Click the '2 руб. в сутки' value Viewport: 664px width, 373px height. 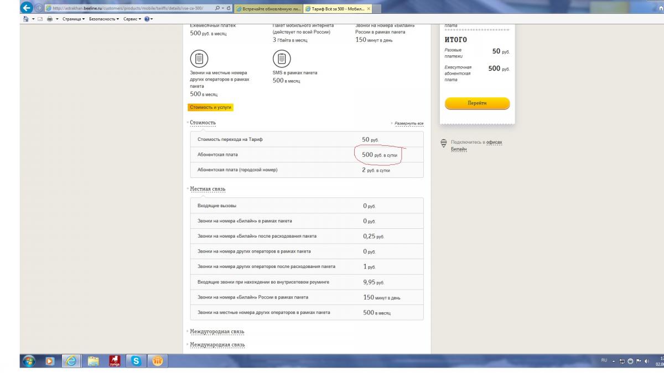click(x=376, y=170)
